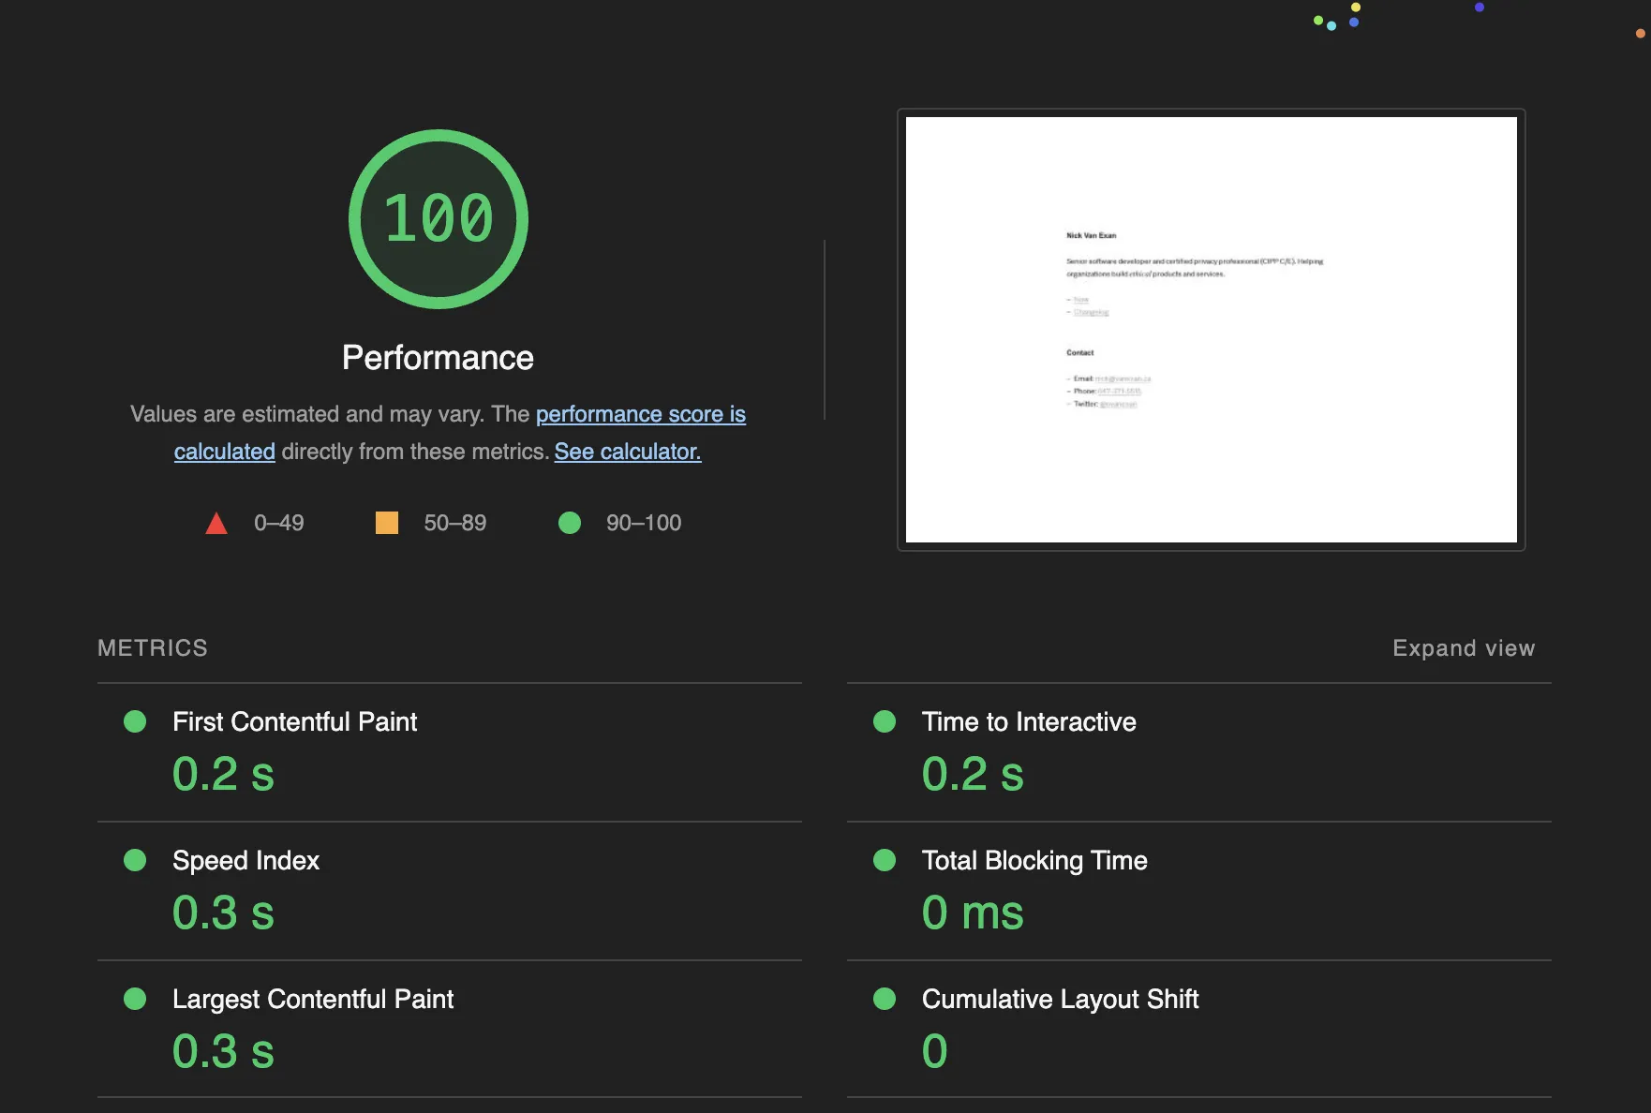Select the 'Cumulative Layout Shift' metric label
This screenshot has height=1113, width=1651.
point(1061,999)
